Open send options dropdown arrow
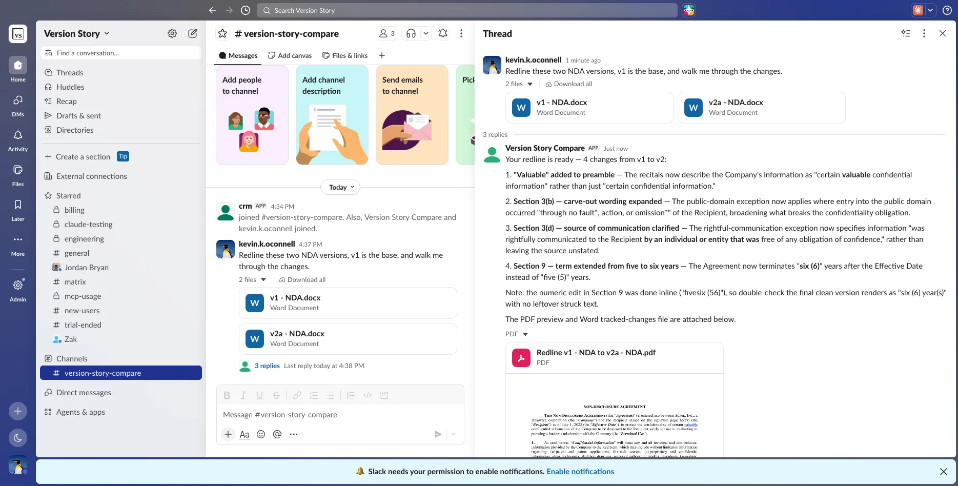This screenshot has height=486, width=958. pos(454,434)
